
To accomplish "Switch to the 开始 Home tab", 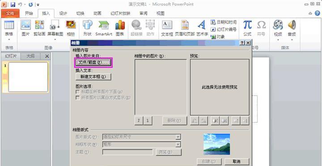I will tap(29, 13).
